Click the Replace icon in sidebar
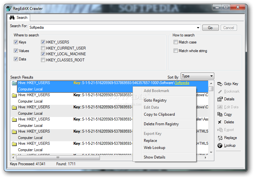Image resolution: width=254 pixels, height=178 pixels. point(220,138)
